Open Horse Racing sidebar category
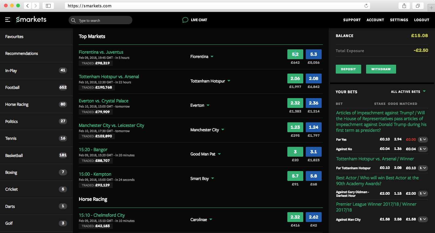Viewport: 435px width, 233px height. point(36,104)
